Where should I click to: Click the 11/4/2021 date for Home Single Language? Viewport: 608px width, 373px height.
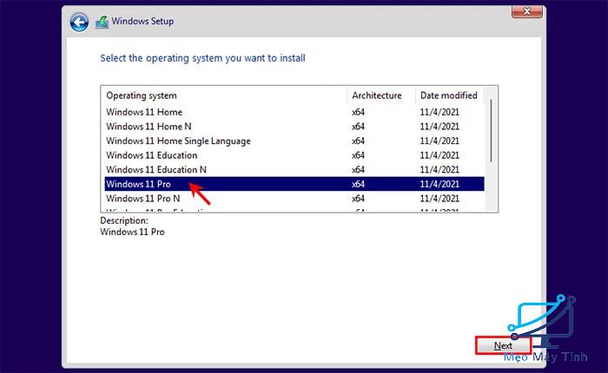(x=439, y=141)
